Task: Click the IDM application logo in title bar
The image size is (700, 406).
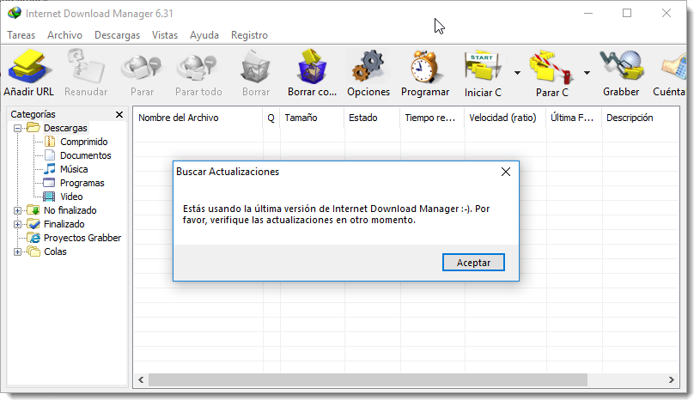Action: coord(15,13)
